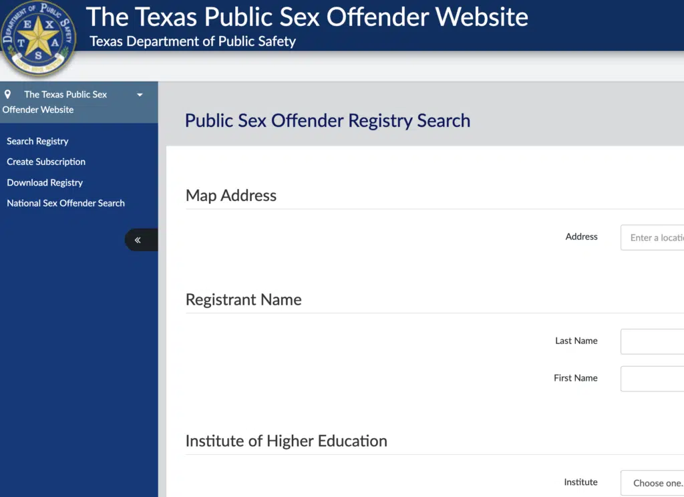Open National Sex Offender Search link
Image resolution: width=684 pixels, height=497 pixels.
tap(66, 203)
